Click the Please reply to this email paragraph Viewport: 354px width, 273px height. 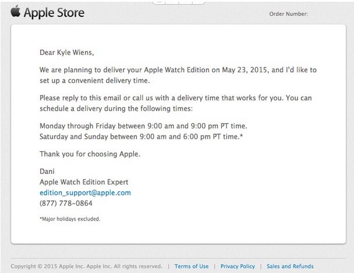click(x=176, y=103)
